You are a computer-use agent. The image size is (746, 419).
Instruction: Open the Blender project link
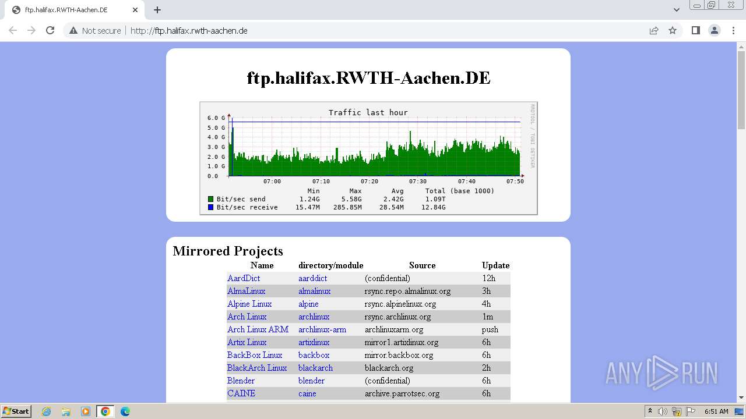pyautogui.click(x=241, y=381)
